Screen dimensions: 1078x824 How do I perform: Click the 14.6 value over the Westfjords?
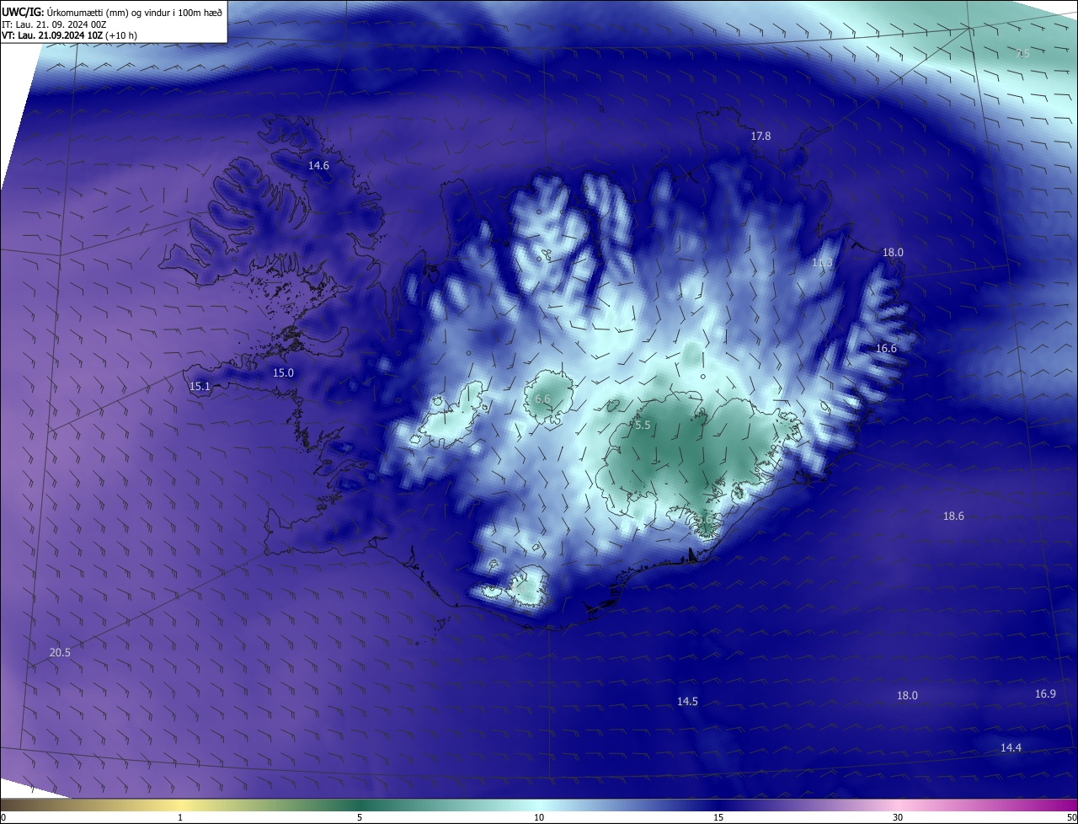(x=318, y=166)
